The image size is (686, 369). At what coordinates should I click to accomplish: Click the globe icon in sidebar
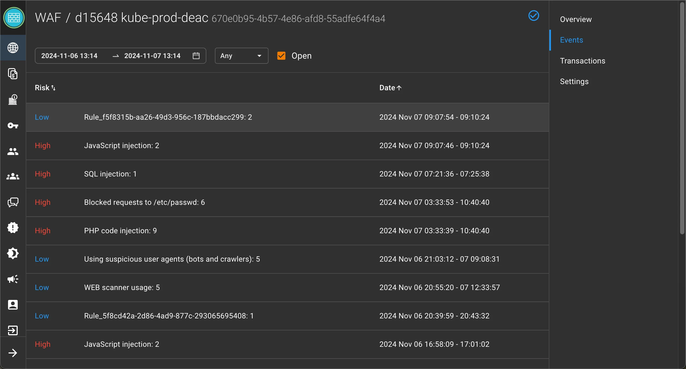(x=13, y=48)
